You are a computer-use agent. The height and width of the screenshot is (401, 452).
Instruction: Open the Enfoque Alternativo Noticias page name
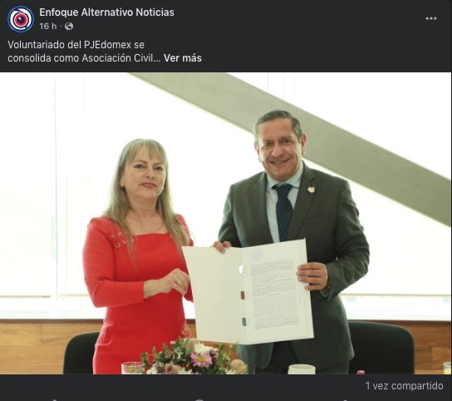point(106,12)
